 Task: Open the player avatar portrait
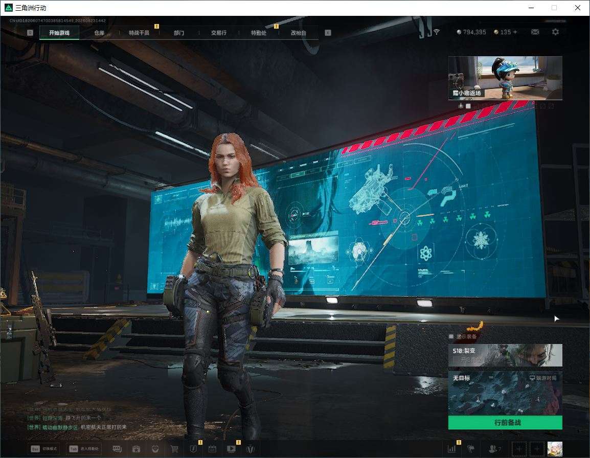[x=555, y=449]
